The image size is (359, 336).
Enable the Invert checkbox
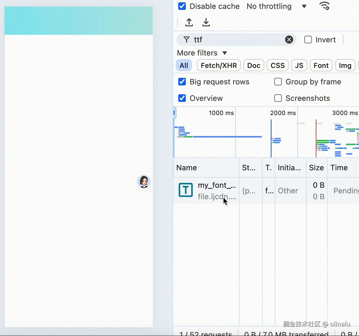(308, 40)
